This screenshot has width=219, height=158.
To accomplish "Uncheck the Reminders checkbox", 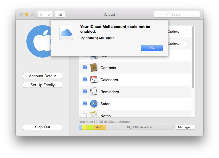I will [x=85, y=91].
